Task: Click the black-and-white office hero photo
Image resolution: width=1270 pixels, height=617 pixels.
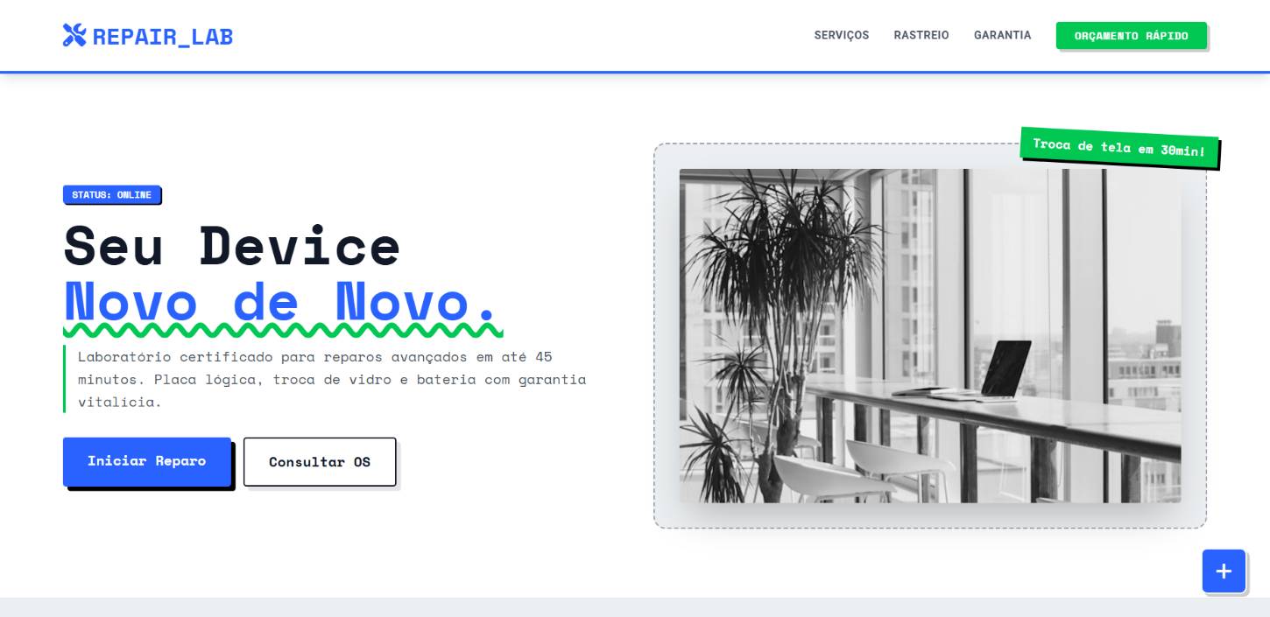Action: [x=930, y=335]
